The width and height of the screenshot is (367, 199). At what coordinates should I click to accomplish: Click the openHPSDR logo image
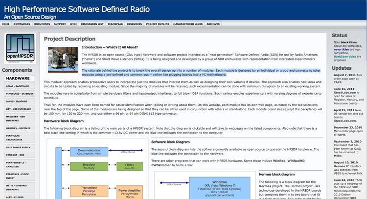tap(20, 48)
